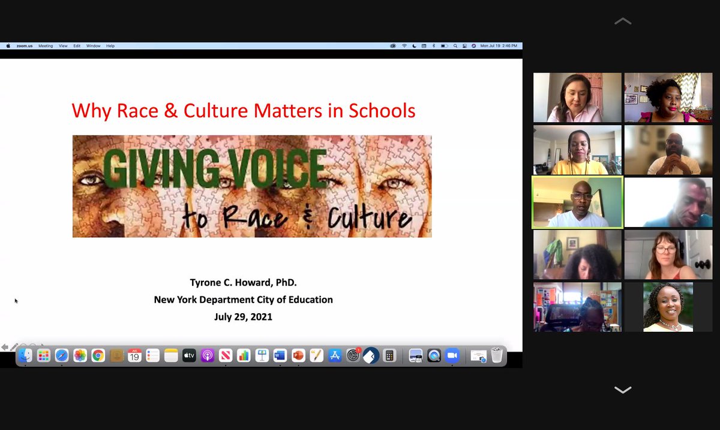
Task: Open the Window menu
Action: point(94,46)
